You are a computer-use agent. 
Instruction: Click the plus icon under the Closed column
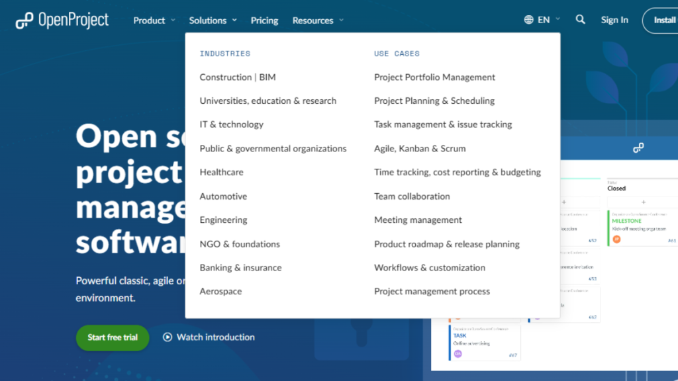click(x=644, y=202)
